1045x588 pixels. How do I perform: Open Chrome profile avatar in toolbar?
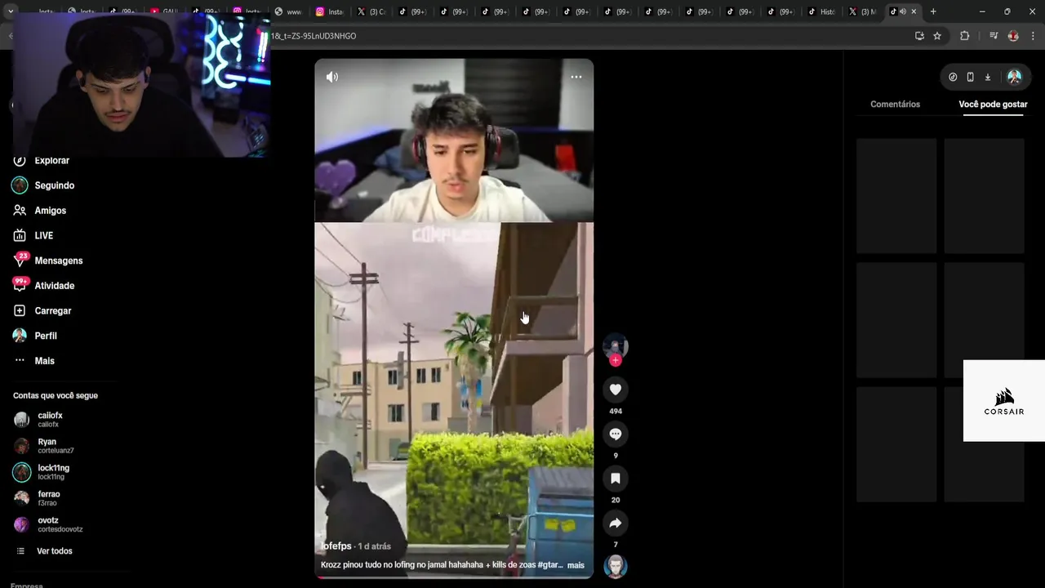pyautogui.click(x=1013, y=36)
